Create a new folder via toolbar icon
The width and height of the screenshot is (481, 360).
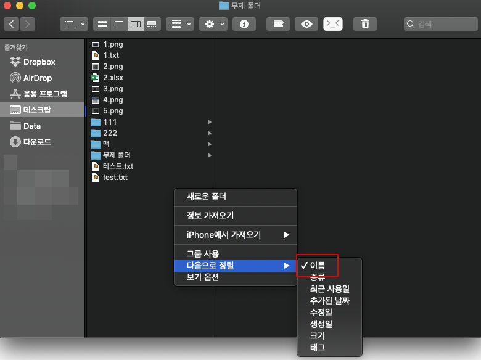coord(278,24)
